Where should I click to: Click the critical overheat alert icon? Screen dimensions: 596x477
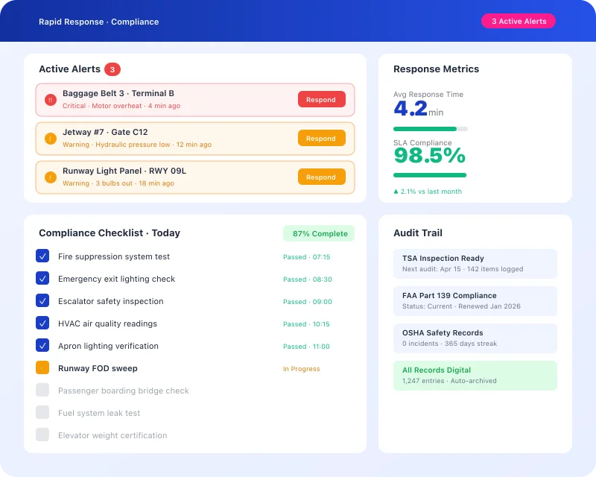(x=48, y=99)
